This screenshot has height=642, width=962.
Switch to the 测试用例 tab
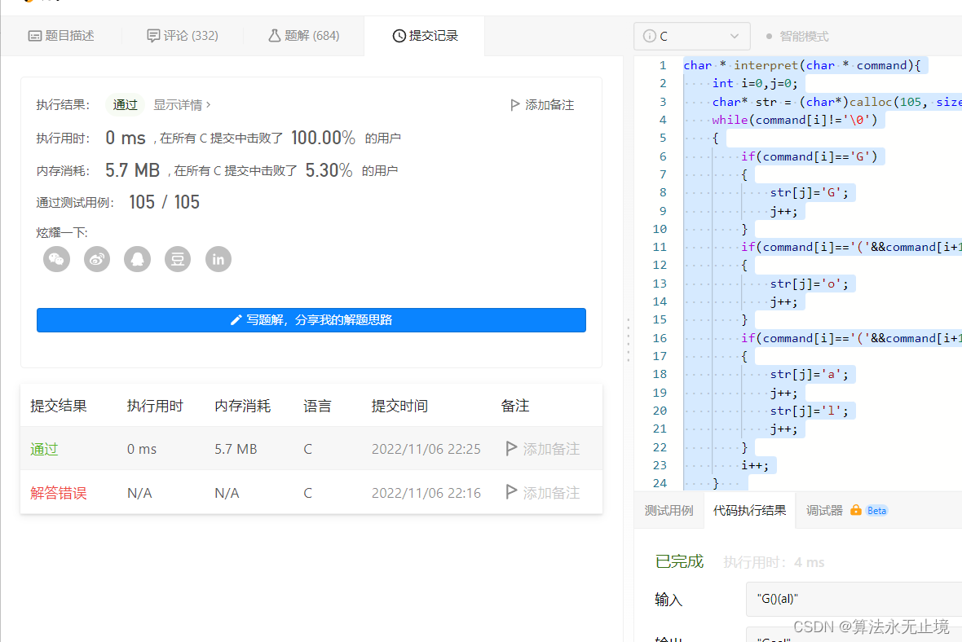point(669,511)
